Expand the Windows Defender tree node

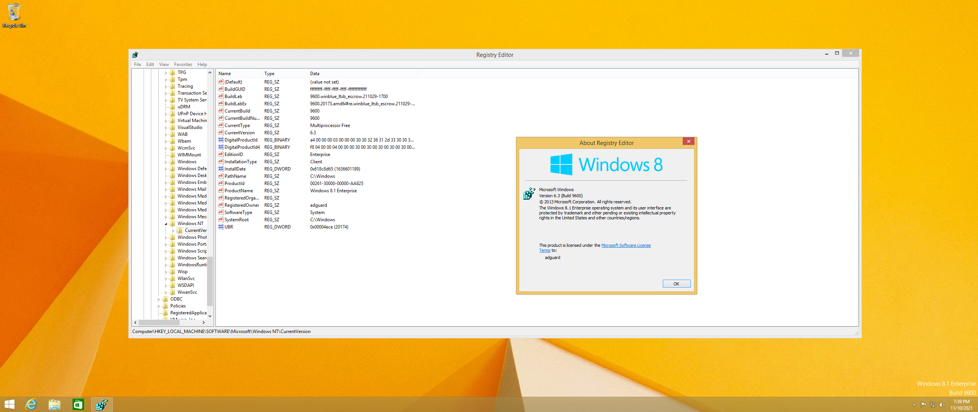point(166,169)
